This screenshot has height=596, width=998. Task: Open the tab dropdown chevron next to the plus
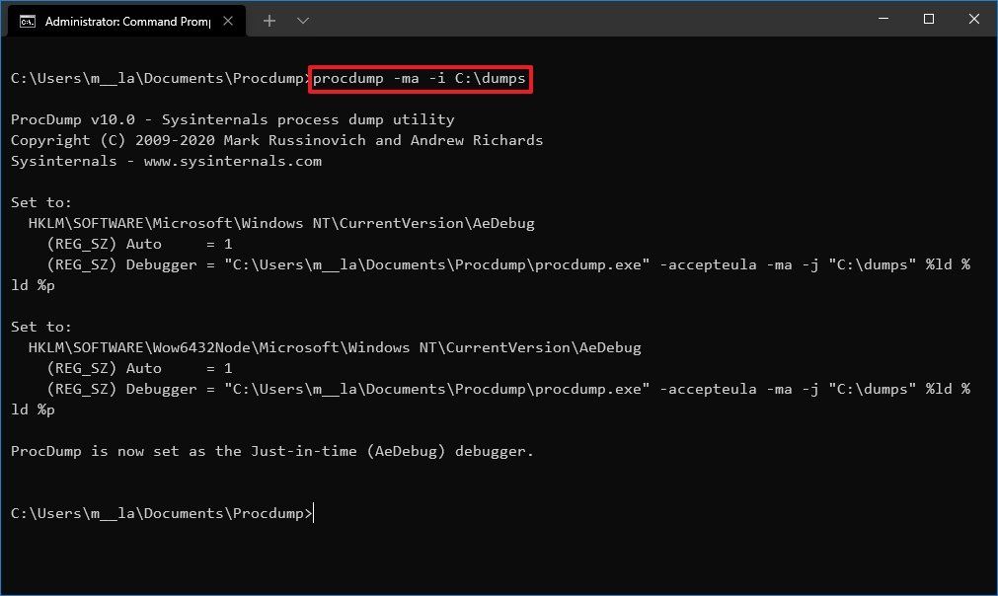coord(302,20)
